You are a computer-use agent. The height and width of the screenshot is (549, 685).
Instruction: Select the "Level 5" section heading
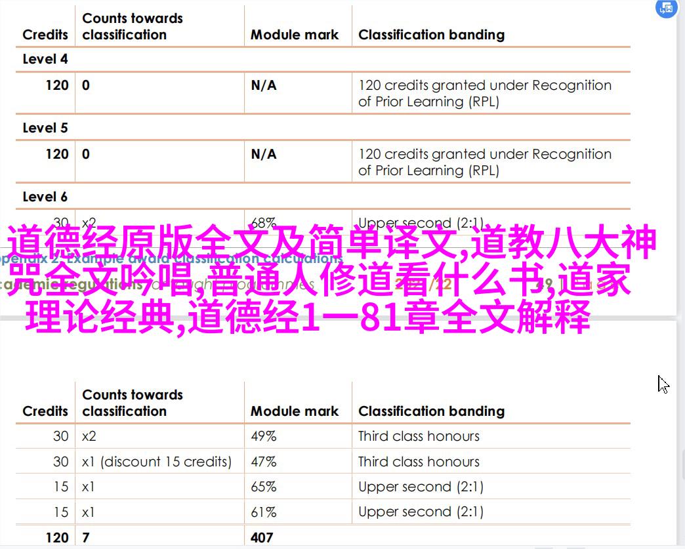(45, 128)
